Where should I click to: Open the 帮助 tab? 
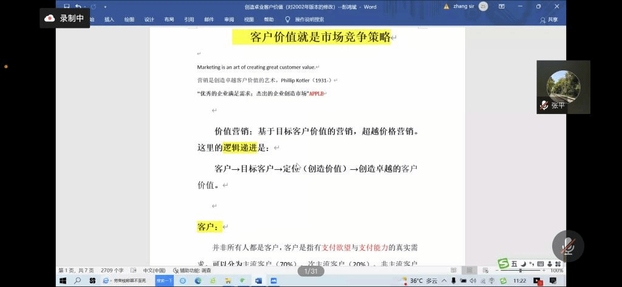268,19
